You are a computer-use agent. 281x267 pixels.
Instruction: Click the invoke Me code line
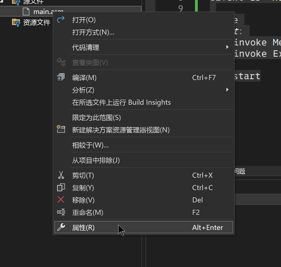click(256, 42)
